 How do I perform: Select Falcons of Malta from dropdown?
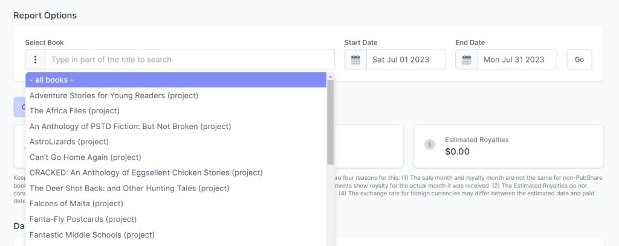76,204
